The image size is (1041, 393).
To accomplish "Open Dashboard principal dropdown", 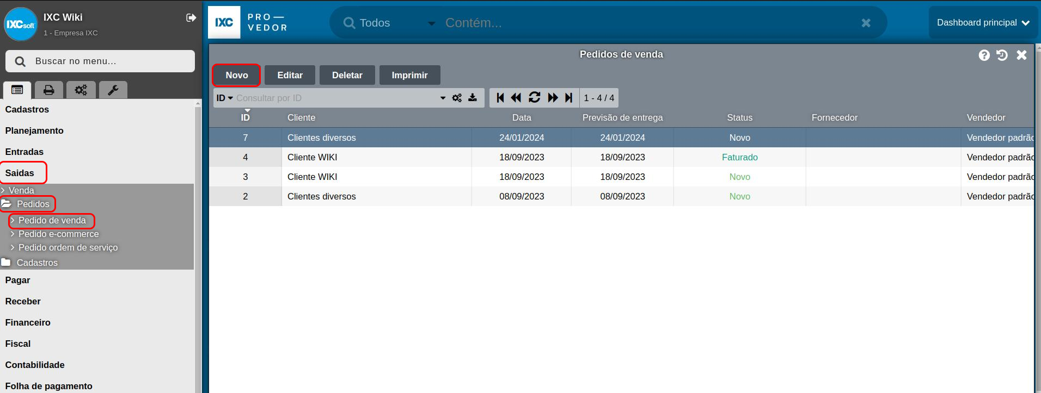I will (983, 23).
